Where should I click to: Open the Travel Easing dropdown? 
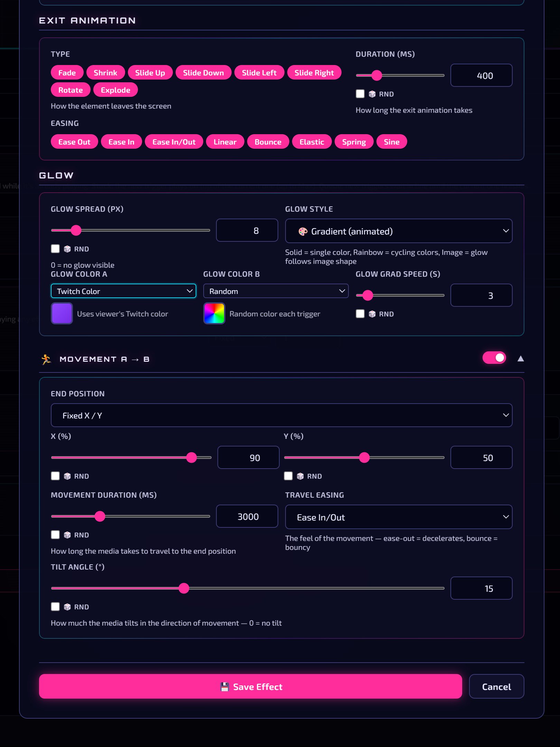[399, 517]
